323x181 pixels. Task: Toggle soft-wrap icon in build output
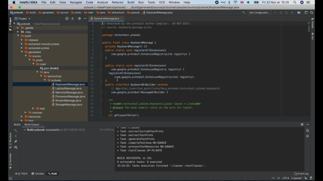click(307, 131)
